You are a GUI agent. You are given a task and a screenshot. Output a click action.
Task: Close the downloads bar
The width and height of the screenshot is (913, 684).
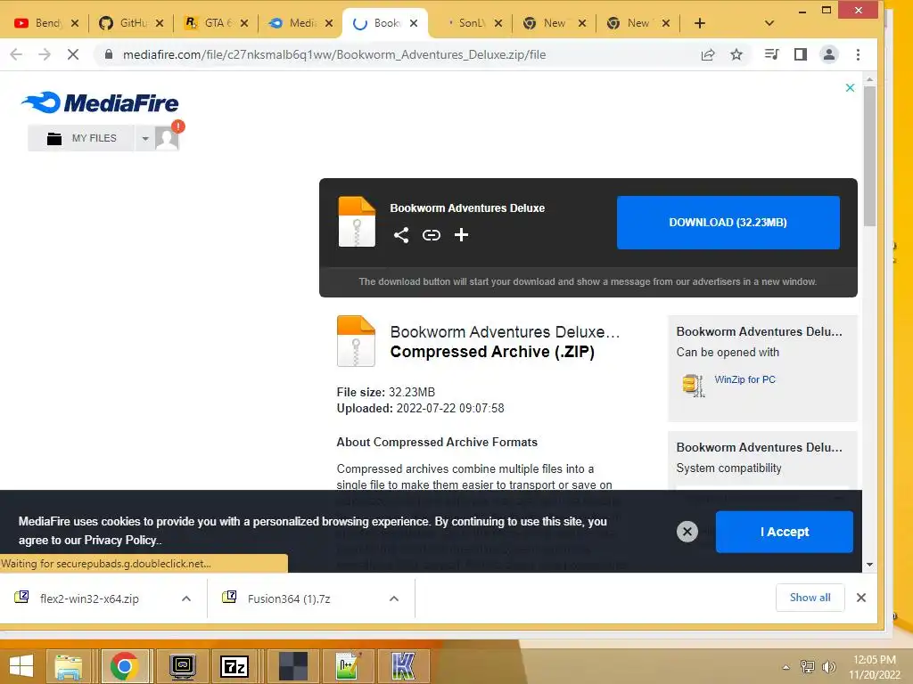click(861, 598)
